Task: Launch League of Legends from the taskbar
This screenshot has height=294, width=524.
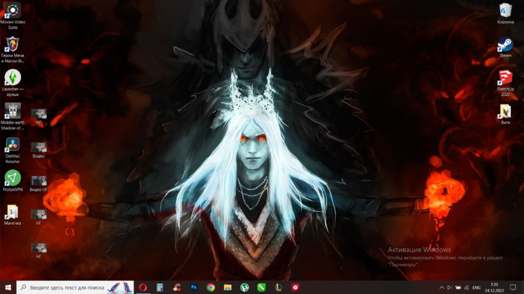Action: [278, 287]
